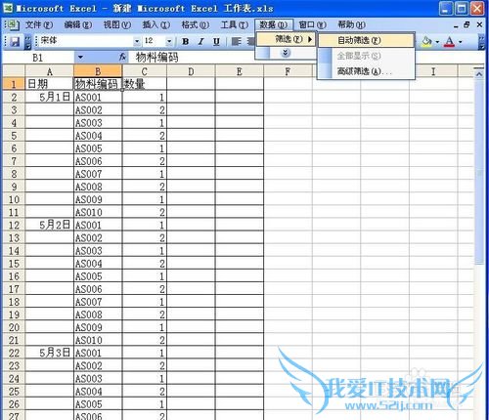Open the Font Color dropdown arrow
Viewport: 489px width, 420px height.
(461, 42)
